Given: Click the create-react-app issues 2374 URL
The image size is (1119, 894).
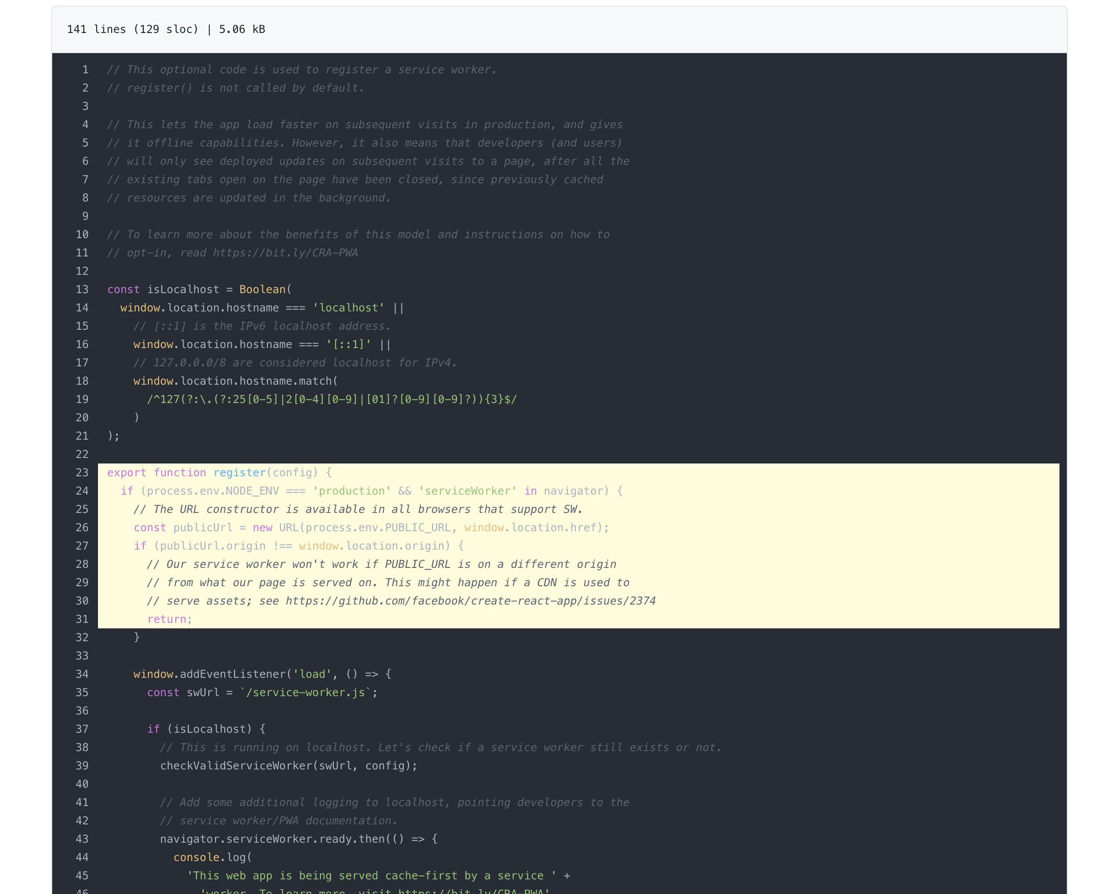Looking at the screenshot, I should point(470,601).
